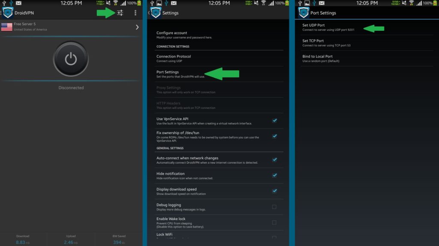Tap the DroidVPN shield logo on the main screen
This screenshot has width=439, height=246.
(8, 13)
